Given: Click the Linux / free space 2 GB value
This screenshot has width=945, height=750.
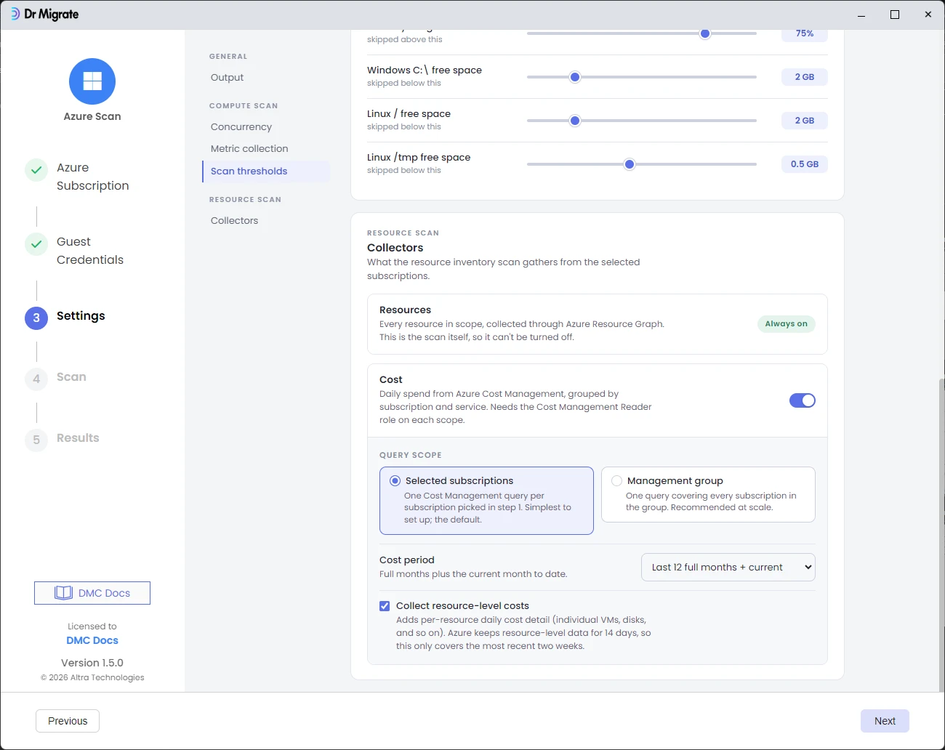Looking at the screenshot, I should [805, 121].
